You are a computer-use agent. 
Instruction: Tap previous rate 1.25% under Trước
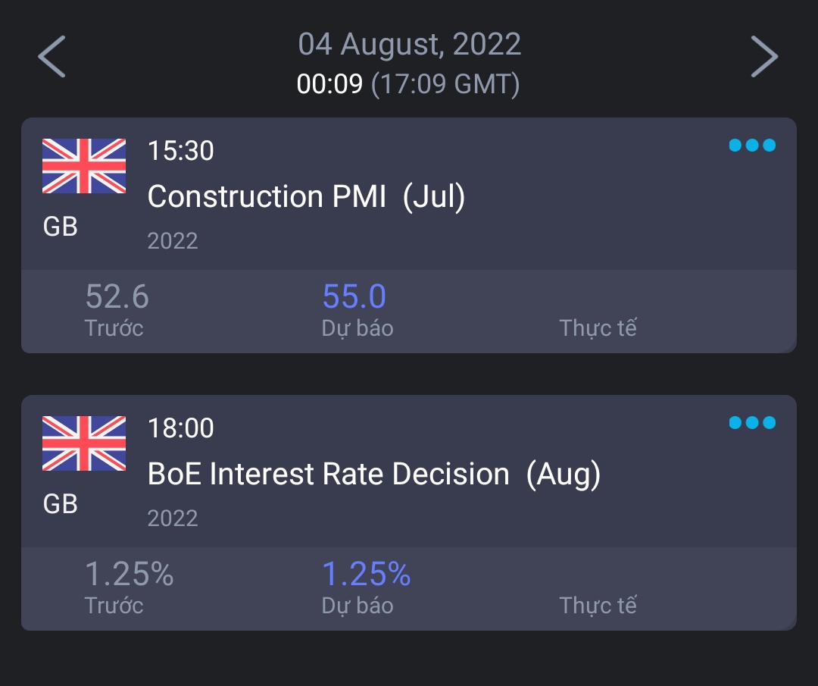[129, 574]
